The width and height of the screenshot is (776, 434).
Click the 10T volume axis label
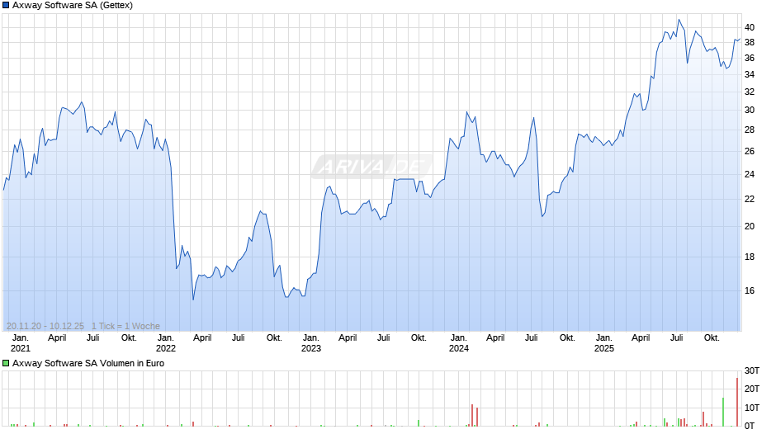click(752, 408)
